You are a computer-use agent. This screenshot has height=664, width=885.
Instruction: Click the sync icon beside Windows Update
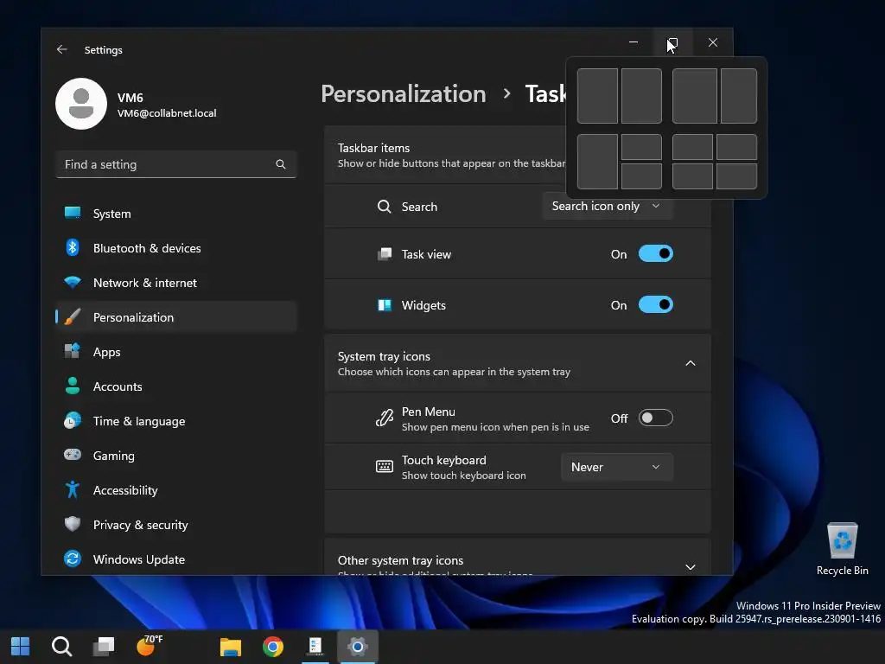click(x=73, y=559)
